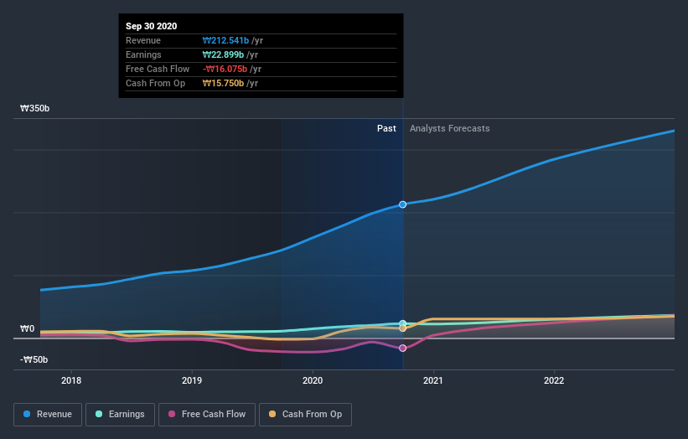Toggle the Cash From Op legend button
Viewport: 688px width, 439px height.
click(x=305, y=415)
